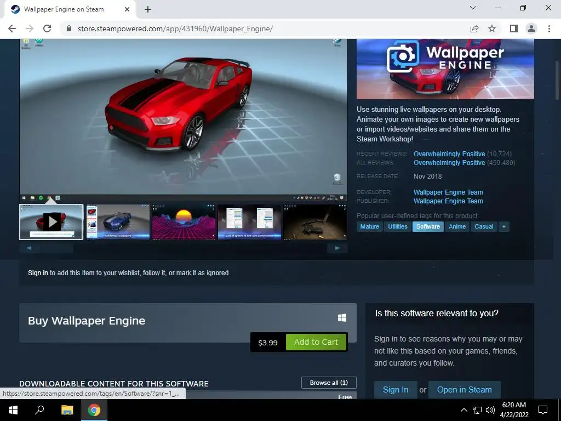This screenshot has width=561, height=421.
Task: Open the Windows Start menu
Action: pyautogui.click(x=13, y=410)
